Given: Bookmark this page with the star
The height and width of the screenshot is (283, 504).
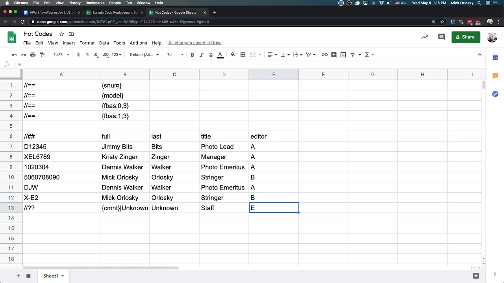Looking at the screenshot, I should pos(443,22).
